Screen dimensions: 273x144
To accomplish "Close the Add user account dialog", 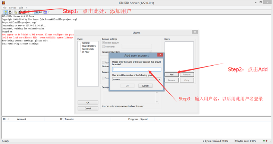I will pyautogui.click(x=160, y=55).
